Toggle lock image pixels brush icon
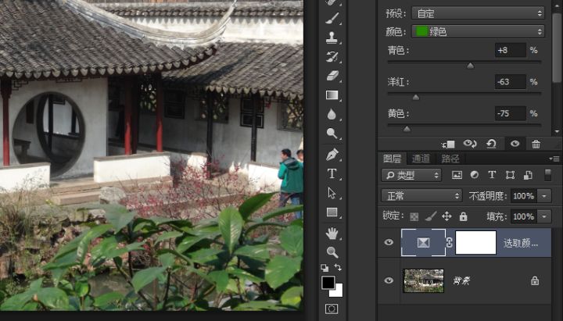This screenshot has height=321, width=563. tap(431, 216)
